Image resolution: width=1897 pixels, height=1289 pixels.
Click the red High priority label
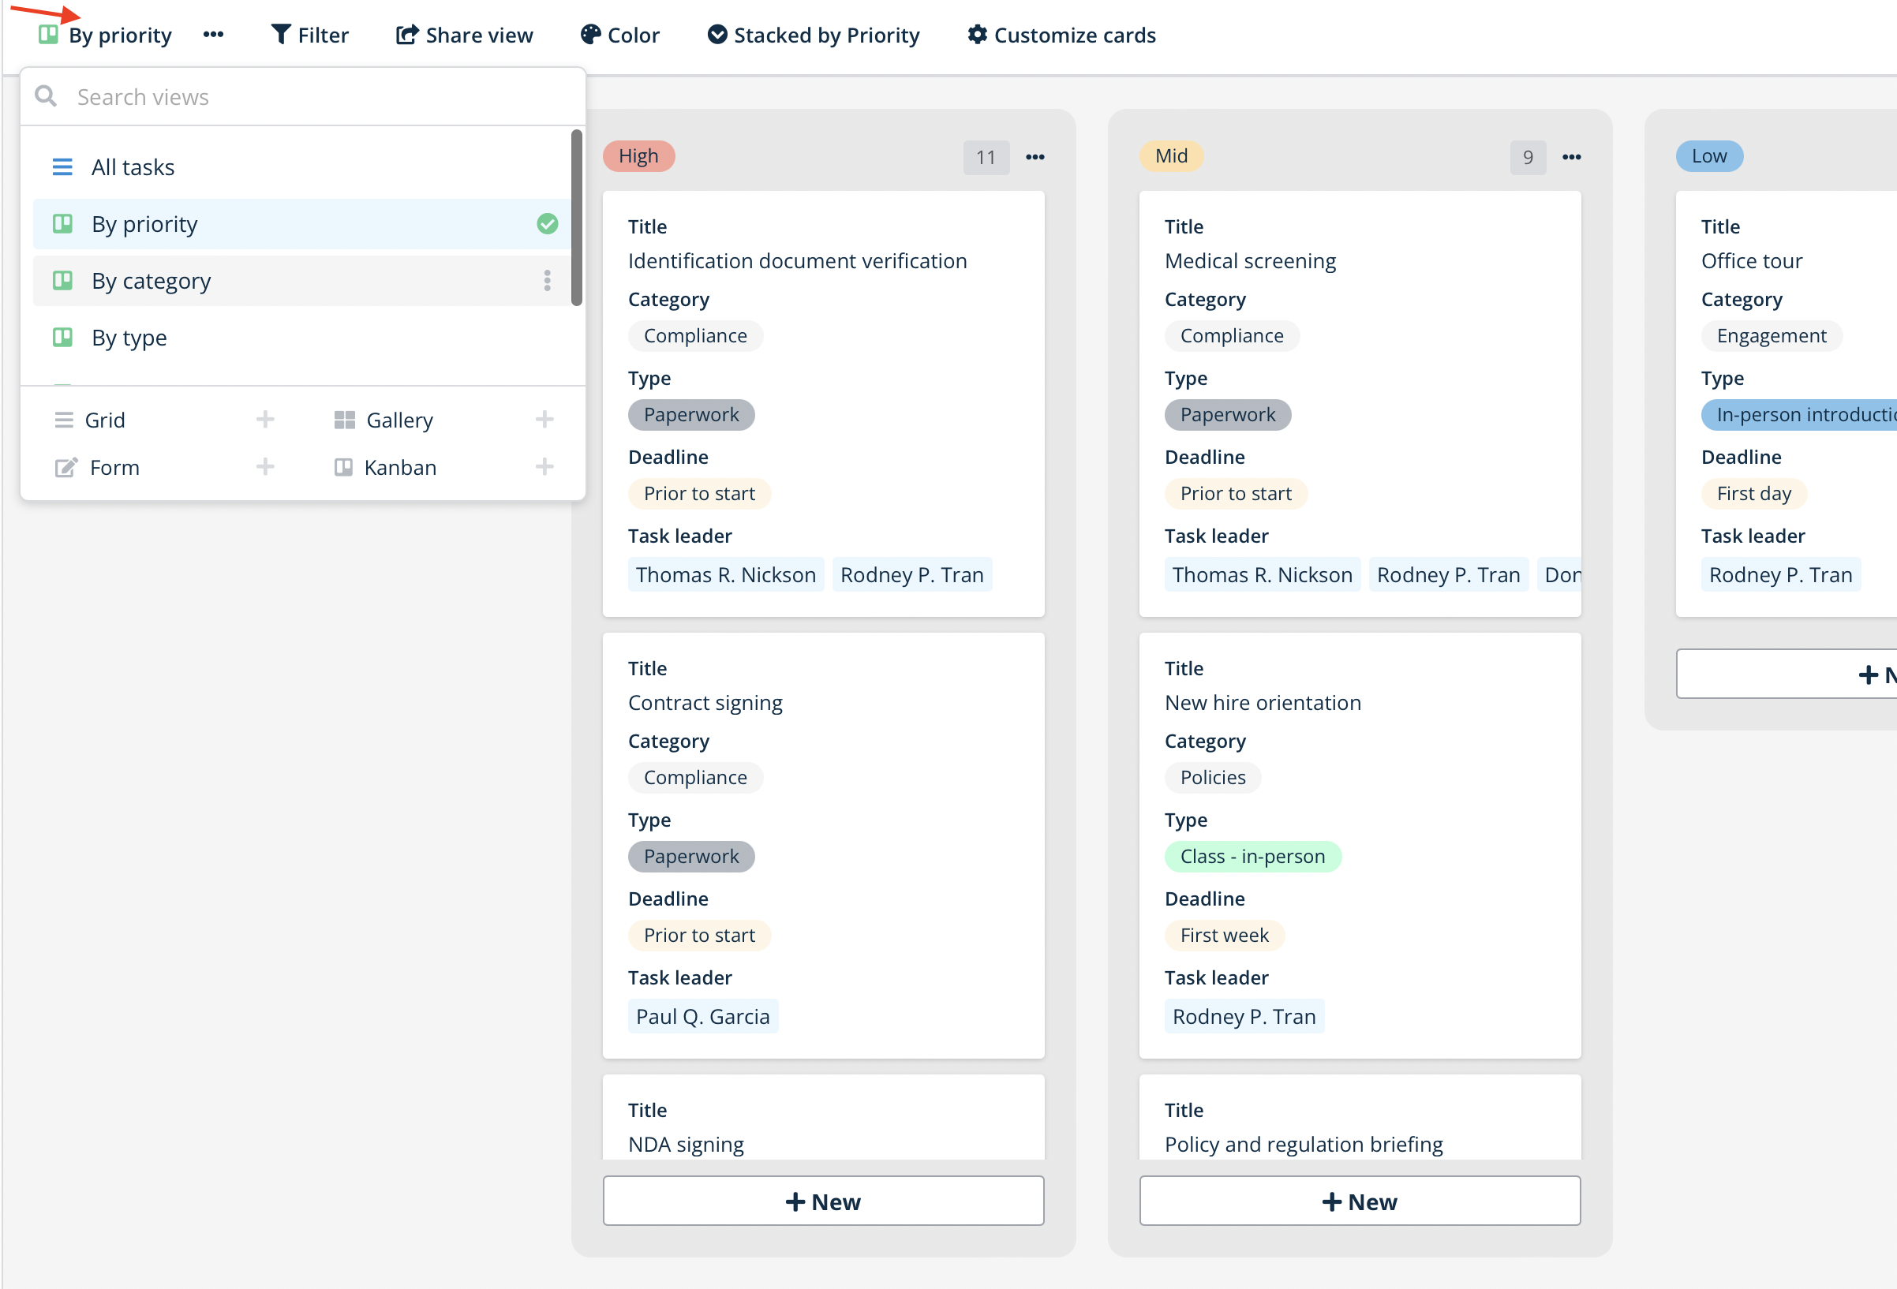pos(638,156)
